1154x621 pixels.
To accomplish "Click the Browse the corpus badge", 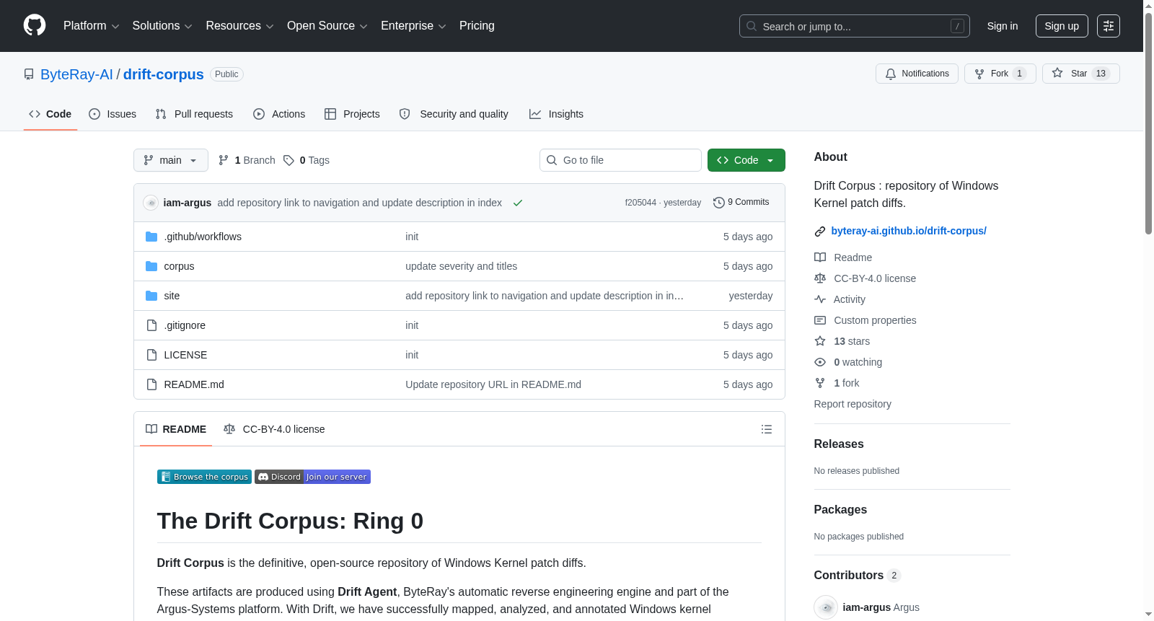I will (x=204, y=477).
